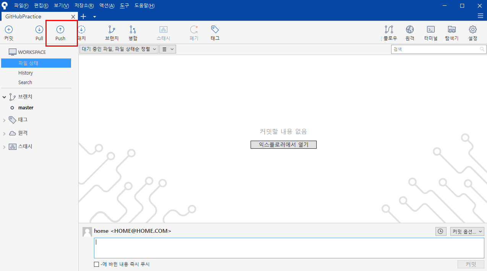The height and width of the screenshot is (271, 487).
Task: Select File Status (파일 상태) in sidebar
Action: [x=36, y=63]
